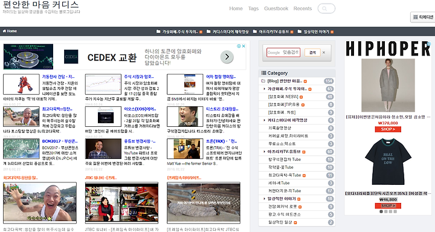The height and width of the screenshot is (232, 435).
Task: Open the 주식 시장과 암호 post title
Action: point(139,77)
